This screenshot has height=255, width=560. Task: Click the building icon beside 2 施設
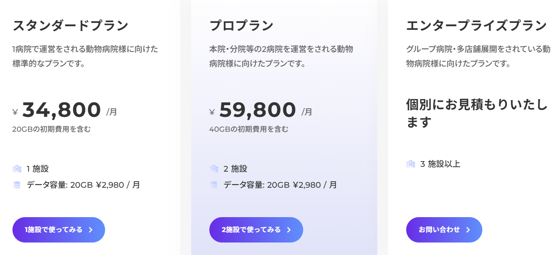point(214,169)
